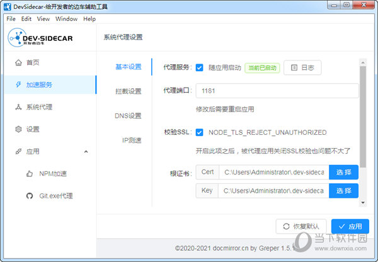378x262 pixels.
Task: Maximize the DevSidecar window
Action: [346, 5]
